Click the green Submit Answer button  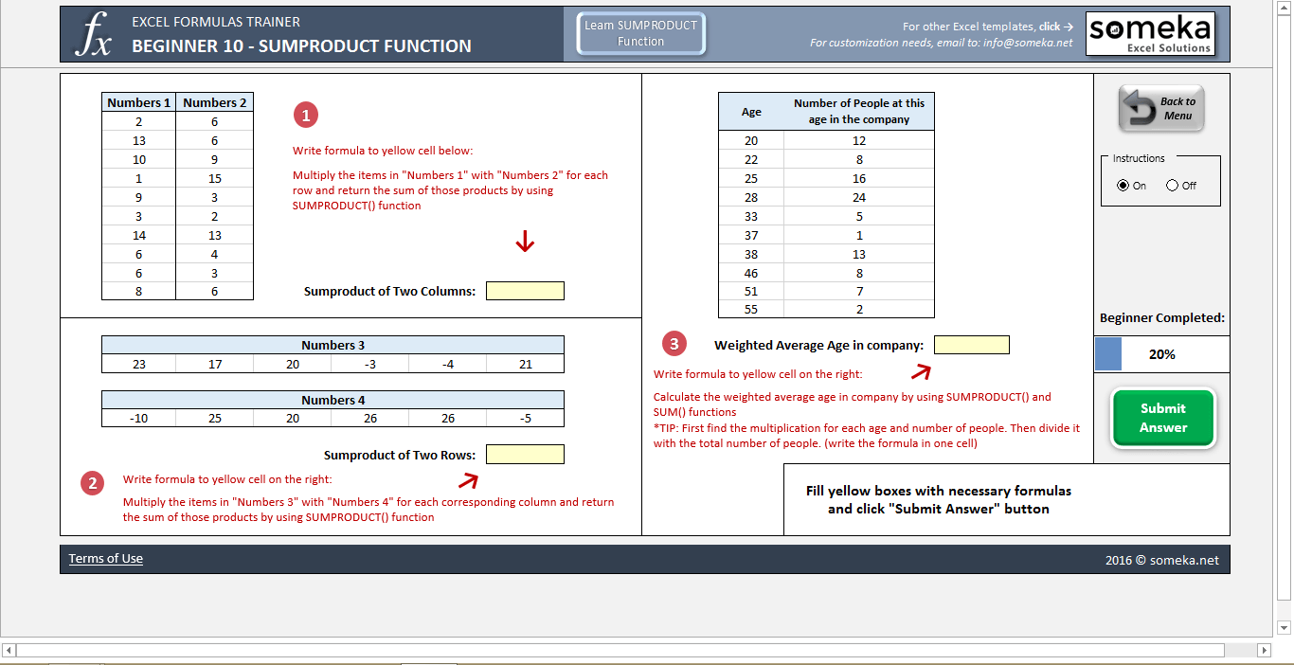tap(1162, 418)
